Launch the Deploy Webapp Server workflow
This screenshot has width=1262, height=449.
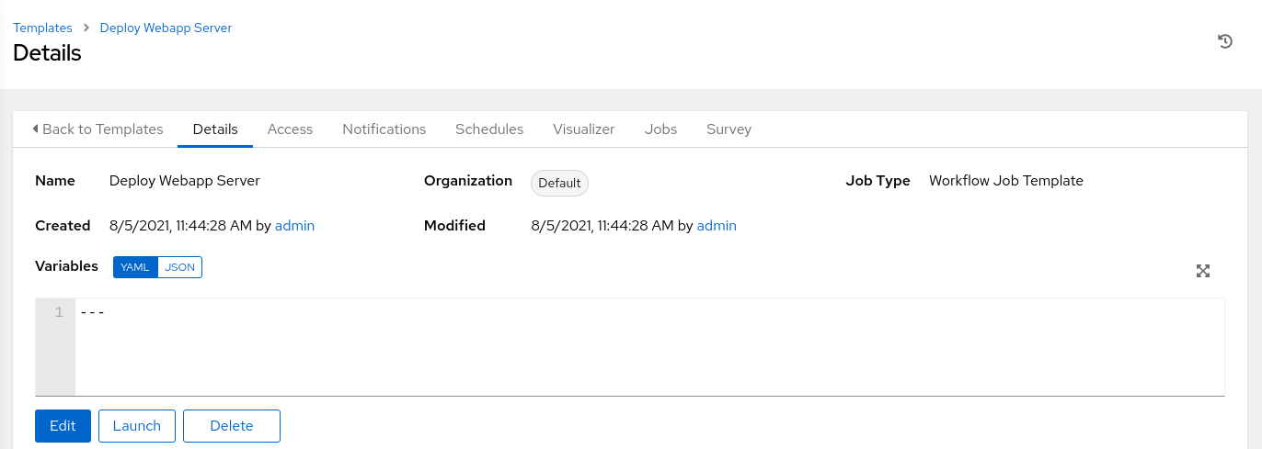(x=137, y=426)
